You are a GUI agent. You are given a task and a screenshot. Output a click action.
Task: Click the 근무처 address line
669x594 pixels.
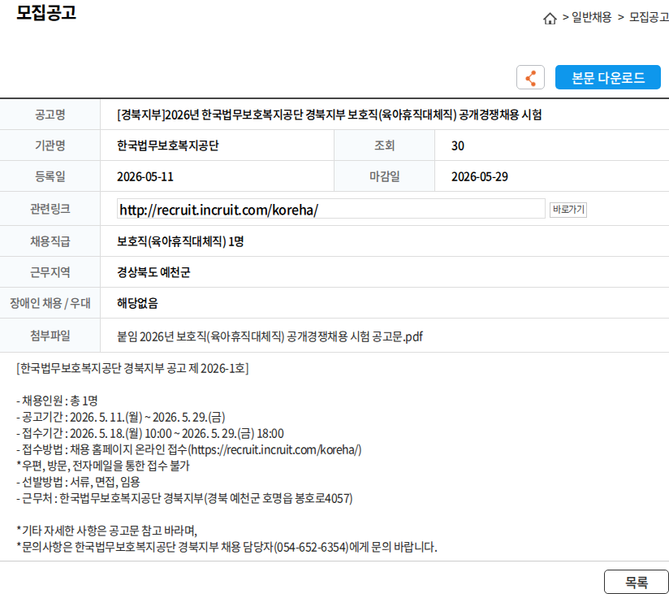pos(184,498)
